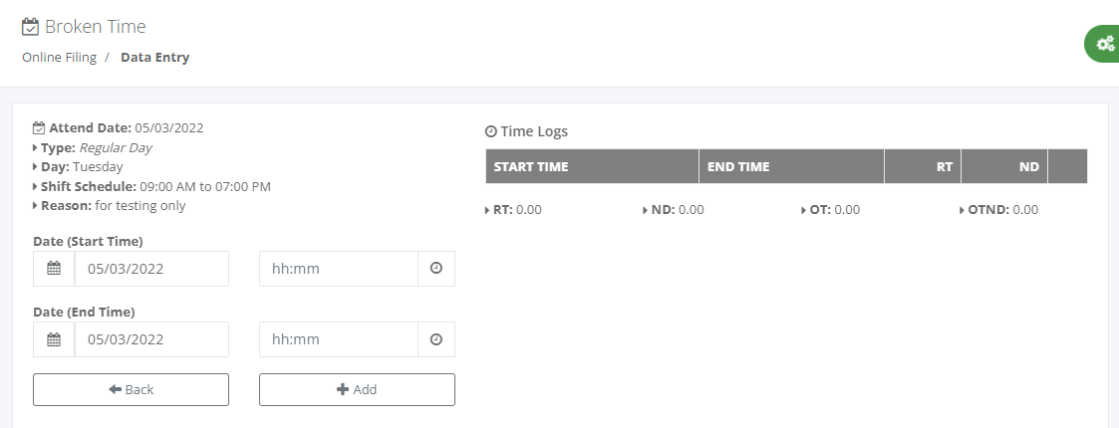Click the START TIME column header
The width and height of the screenshot is (1119, 428).
pos(531,167)
